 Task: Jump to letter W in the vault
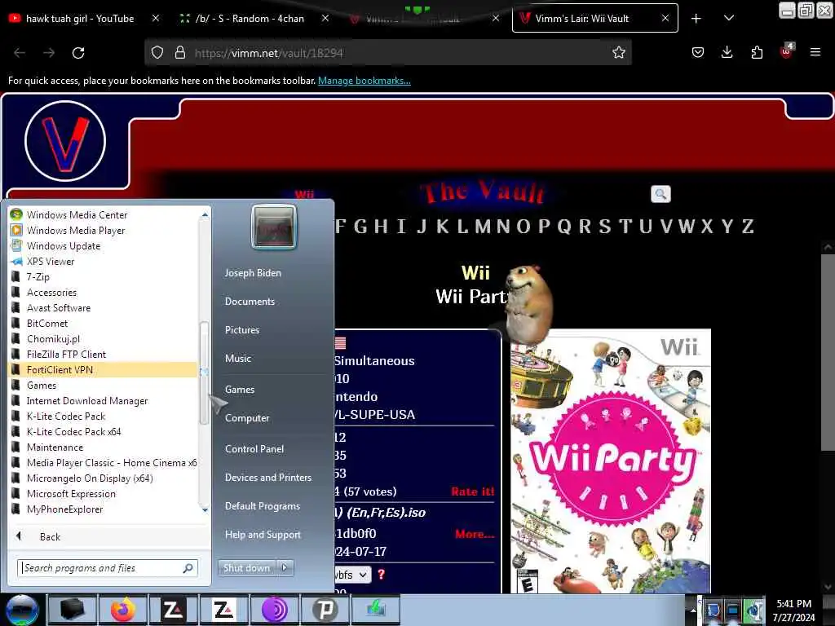(687, 227)
